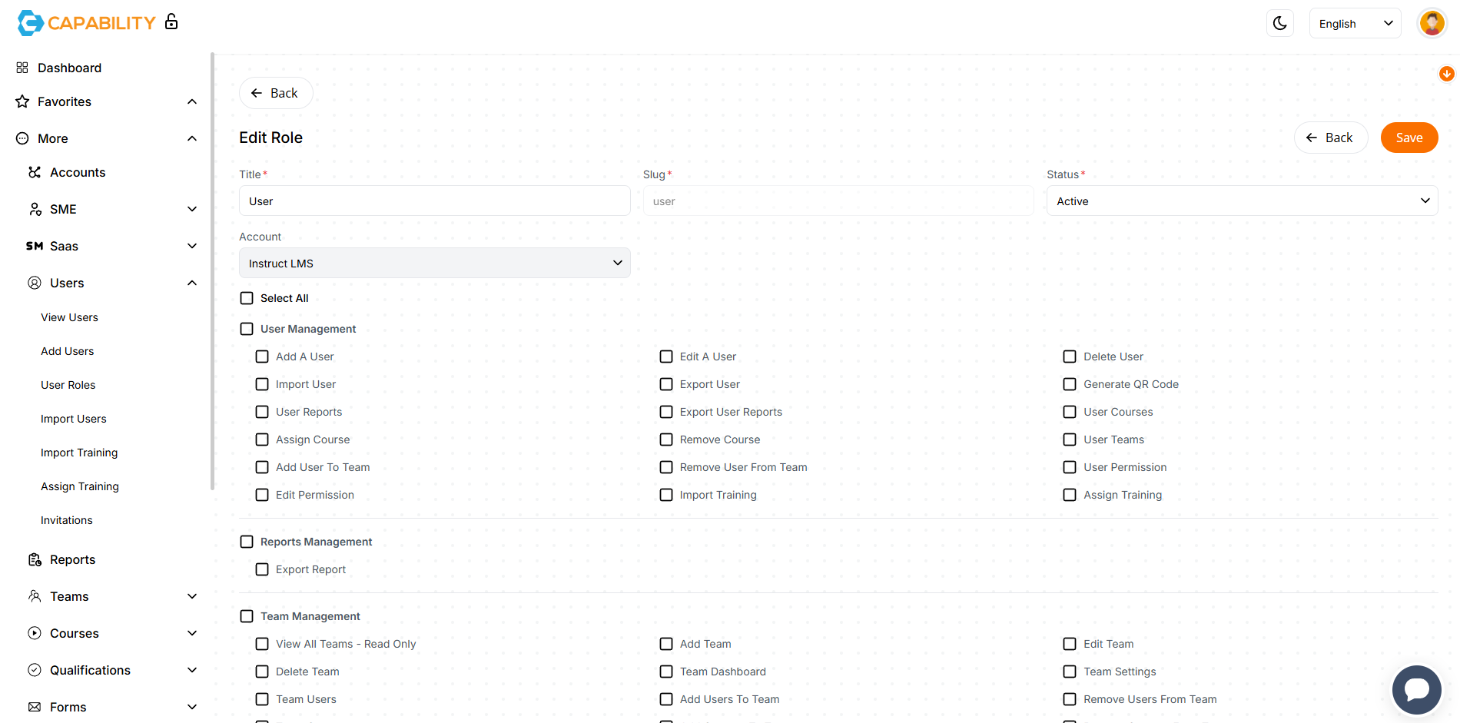
Task: Click the Accounts network icon
Action: pyautogui.click(x=35, y=172)
